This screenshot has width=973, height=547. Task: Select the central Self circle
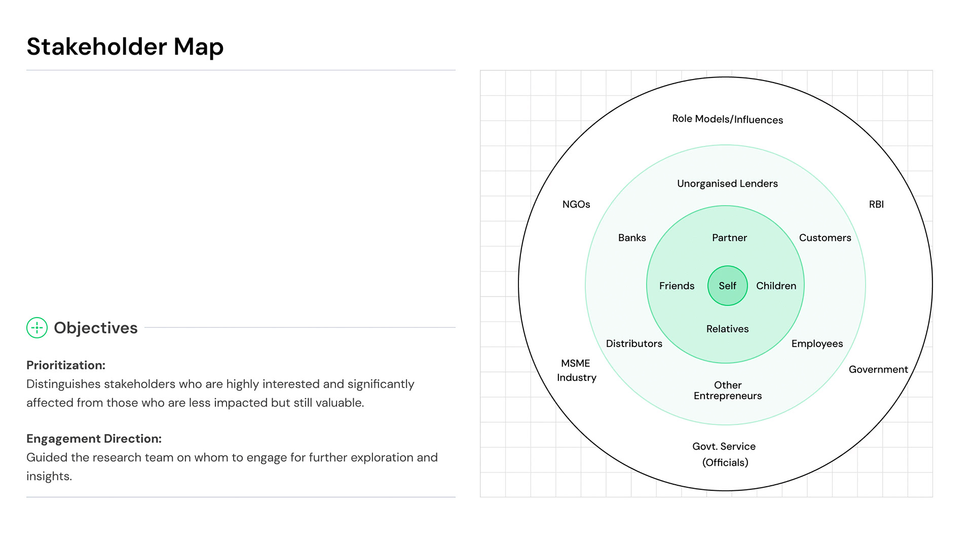[x=727, y=286]
